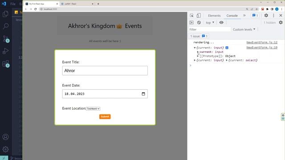This screenshot has height=160, width=285.
Task: Open Chrome three-dot menu
Action: point(282,9)
